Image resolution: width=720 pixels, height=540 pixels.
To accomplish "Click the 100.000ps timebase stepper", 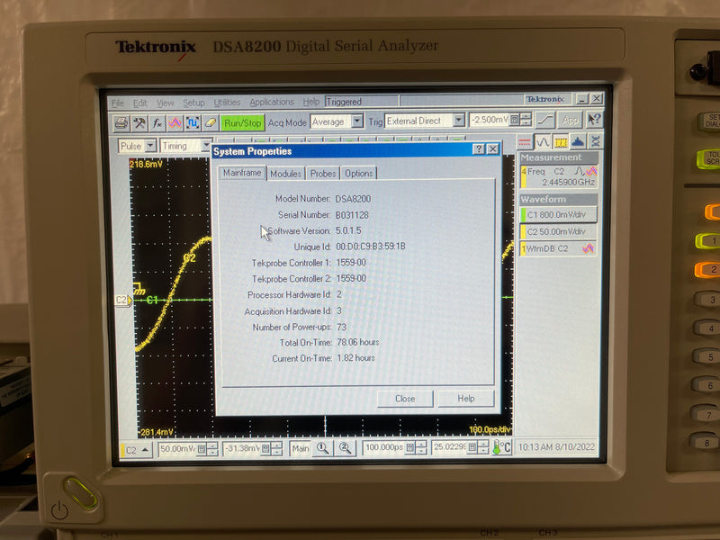I will coord(421,447).
